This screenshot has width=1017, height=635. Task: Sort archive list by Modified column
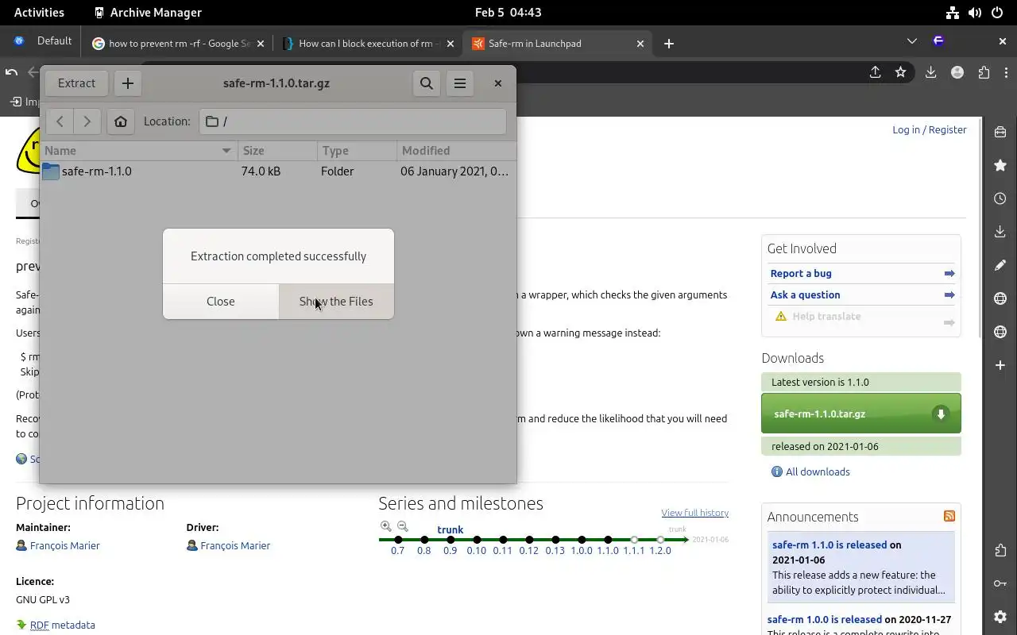[x=456, y=151]
